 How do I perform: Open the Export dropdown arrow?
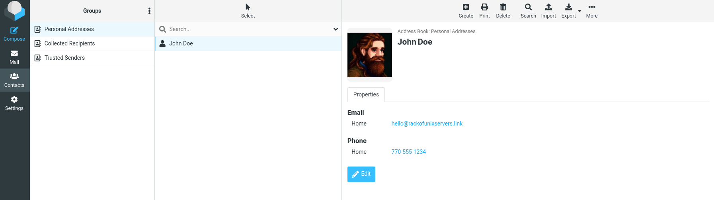click(x=579, y=11)
